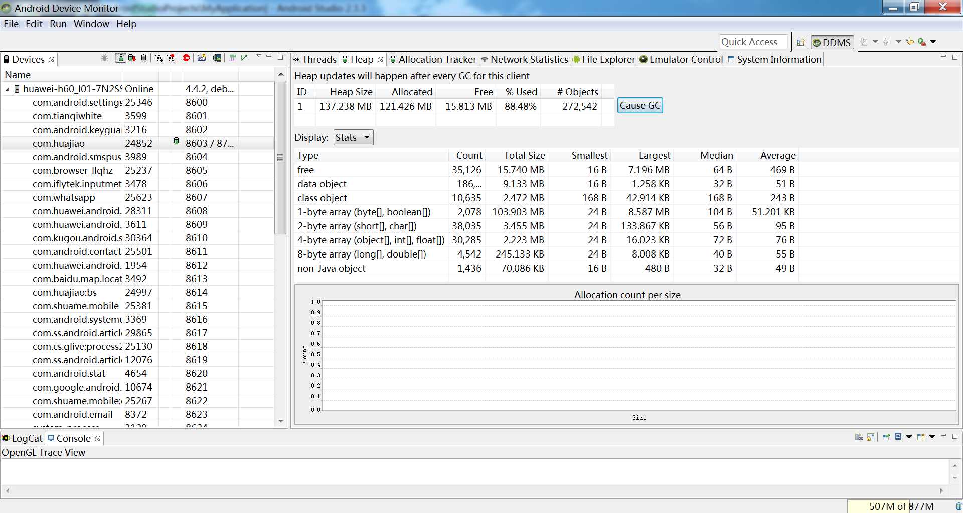The width and height of the screenshot is (963, 513).
Task: Close the Heap tab via its X
Action: tap(380, 59)
